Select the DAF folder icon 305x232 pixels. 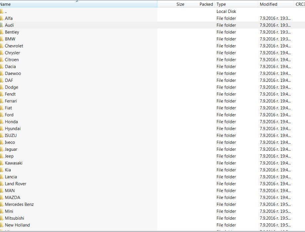pos(2,80)
